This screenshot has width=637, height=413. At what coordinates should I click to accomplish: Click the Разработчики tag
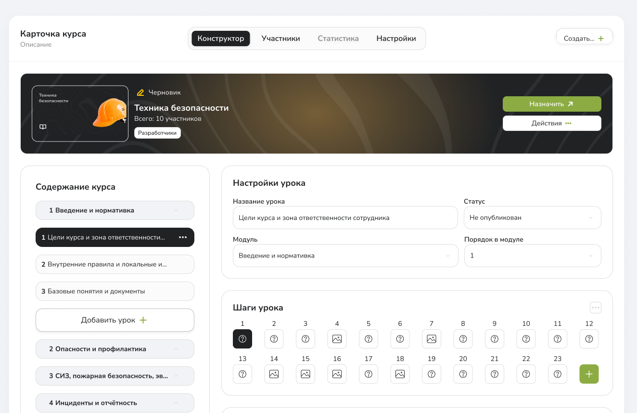(157, 133)
